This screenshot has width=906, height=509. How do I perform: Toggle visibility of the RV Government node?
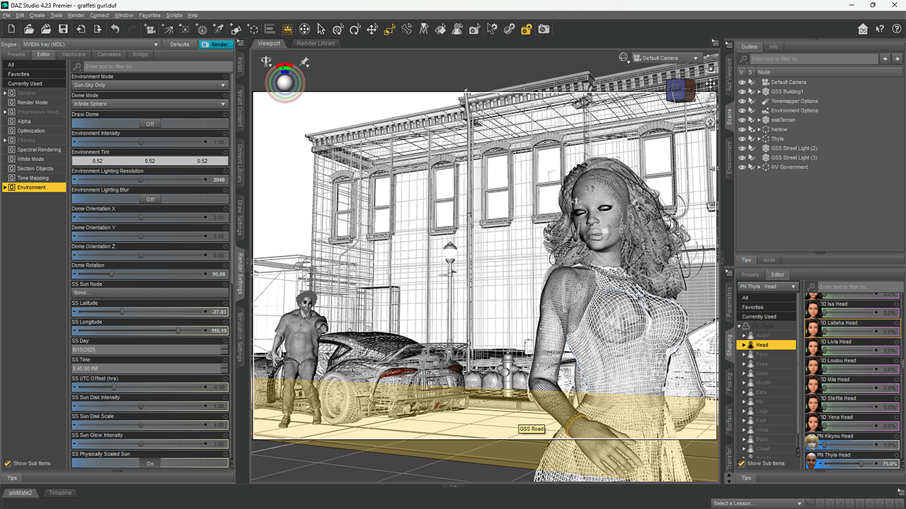point(742,167)
